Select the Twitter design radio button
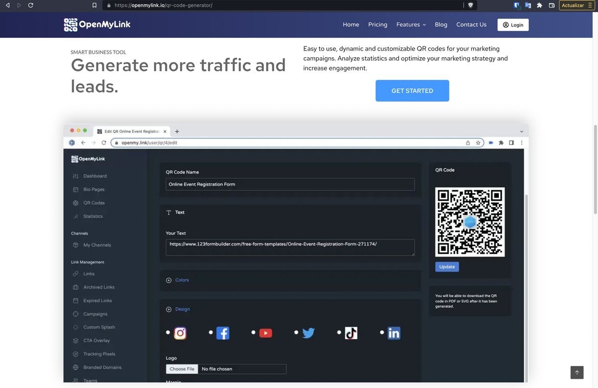 click(x=296, y=332)
